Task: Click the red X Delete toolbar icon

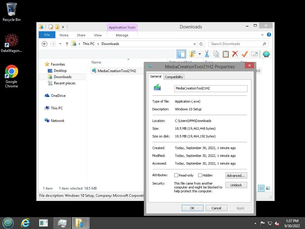Action: [x=235, y=54]
